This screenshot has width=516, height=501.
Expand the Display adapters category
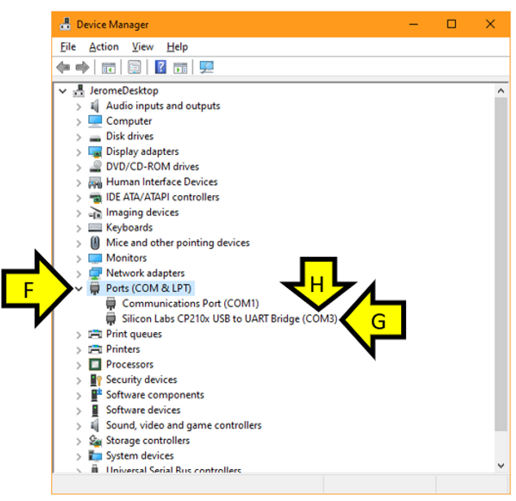pos(79,152)
